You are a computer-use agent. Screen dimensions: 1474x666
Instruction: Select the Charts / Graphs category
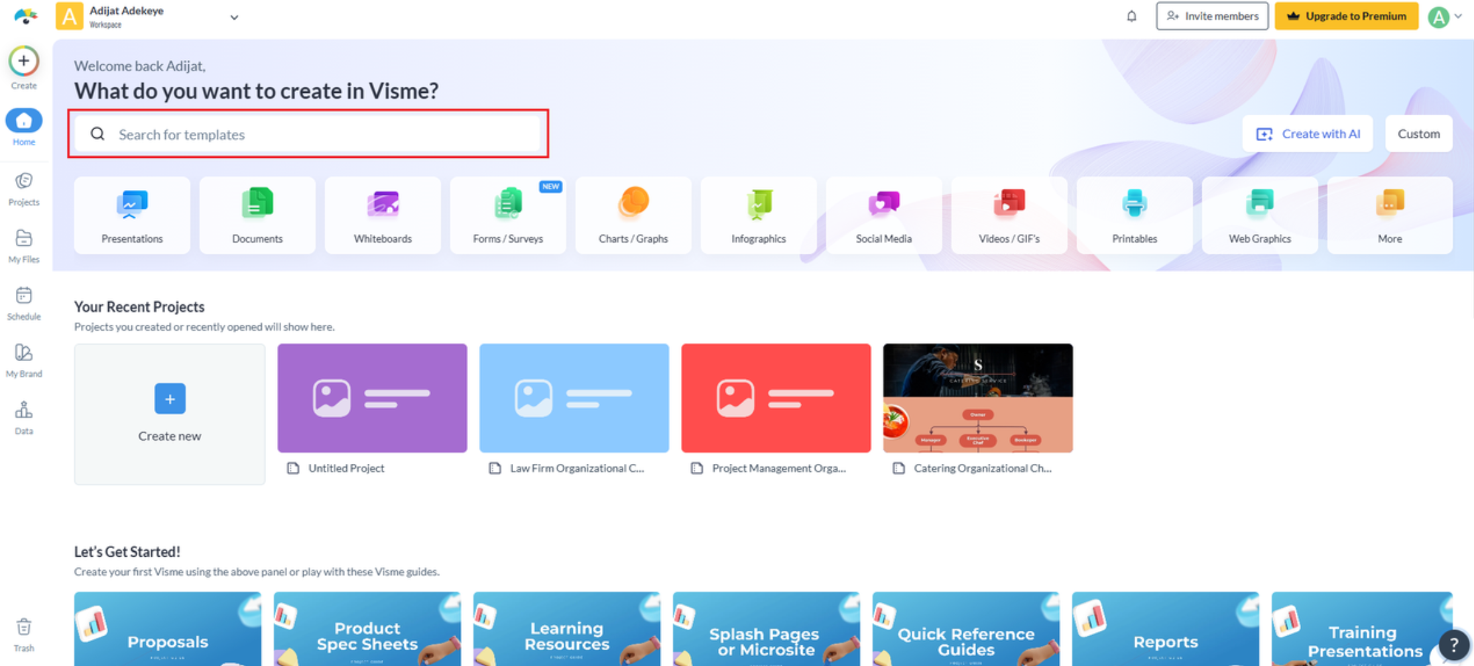633,215
